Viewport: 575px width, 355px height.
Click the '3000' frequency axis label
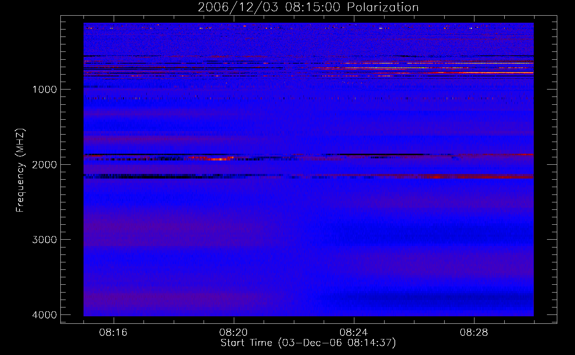click(44, 240)
